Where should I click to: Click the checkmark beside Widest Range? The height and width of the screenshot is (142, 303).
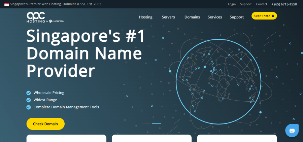(29, 100)
